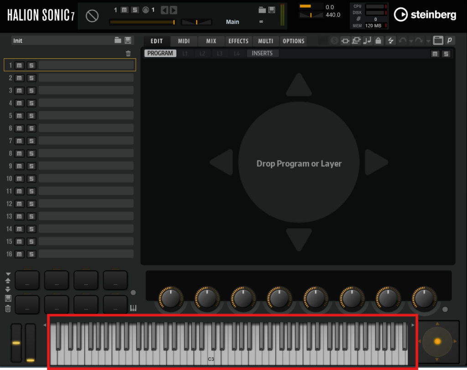Click the 'p' player view icon

coord(450,41)
